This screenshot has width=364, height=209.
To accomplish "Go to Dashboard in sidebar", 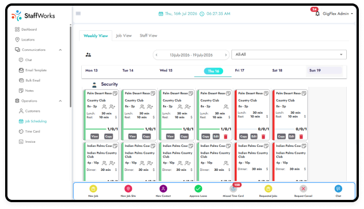I will tap(26, 30).
